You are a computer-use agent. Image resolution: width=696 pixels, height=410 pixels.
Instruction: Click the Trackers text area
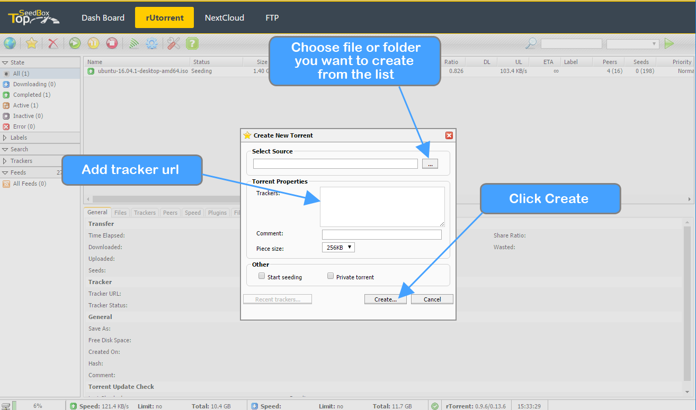coord(382,206)
